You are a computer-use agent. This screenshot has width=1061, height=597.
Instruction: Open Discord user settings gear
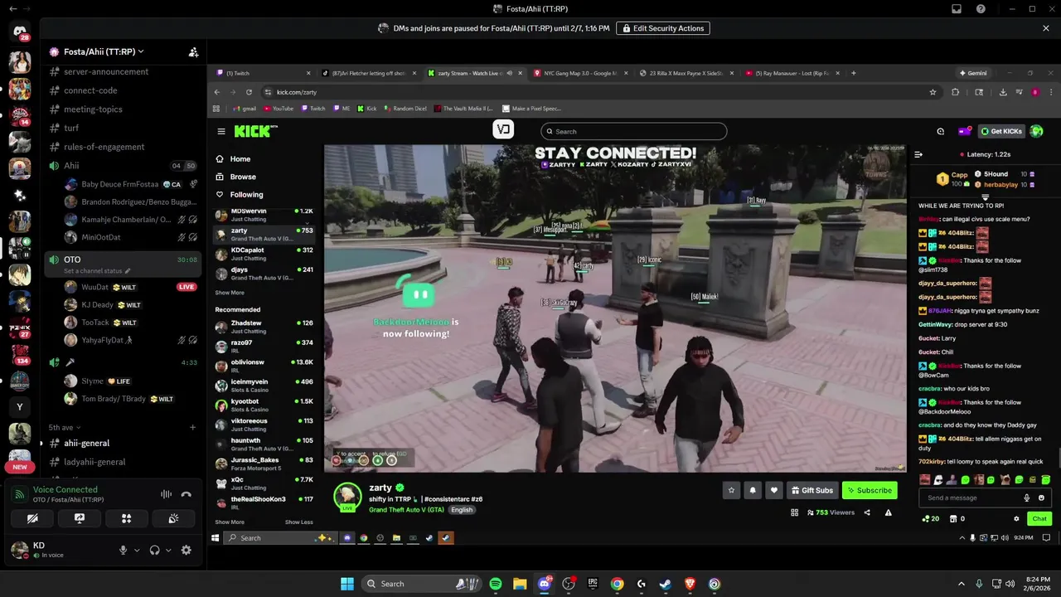186,550
